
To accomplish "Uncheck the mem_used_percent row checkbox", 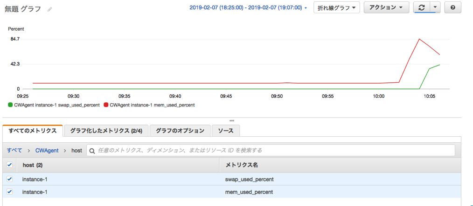I will (10, 192).
